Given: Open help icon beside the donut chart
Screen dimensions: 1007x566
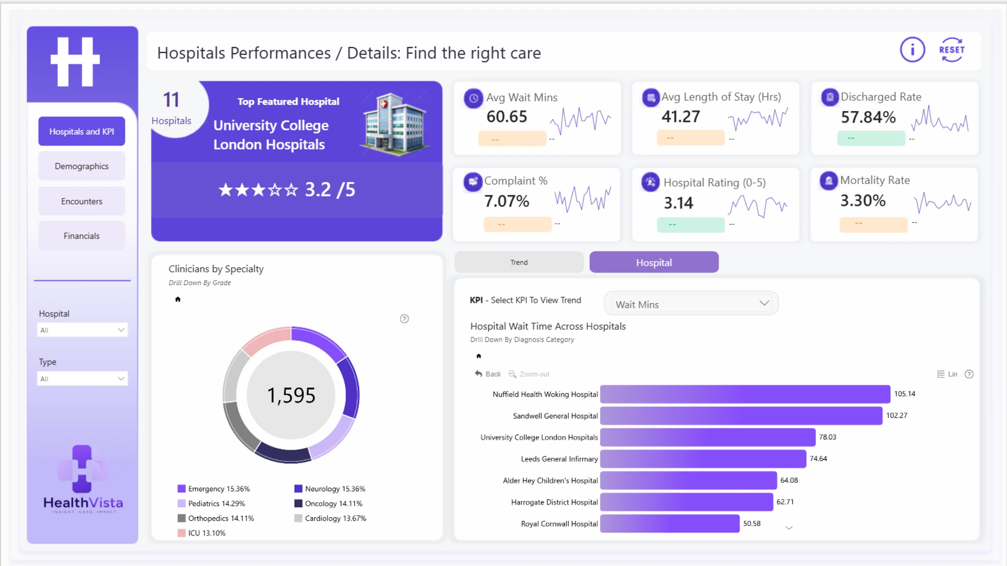Looking at the screenshot, I should pos(404,319).
